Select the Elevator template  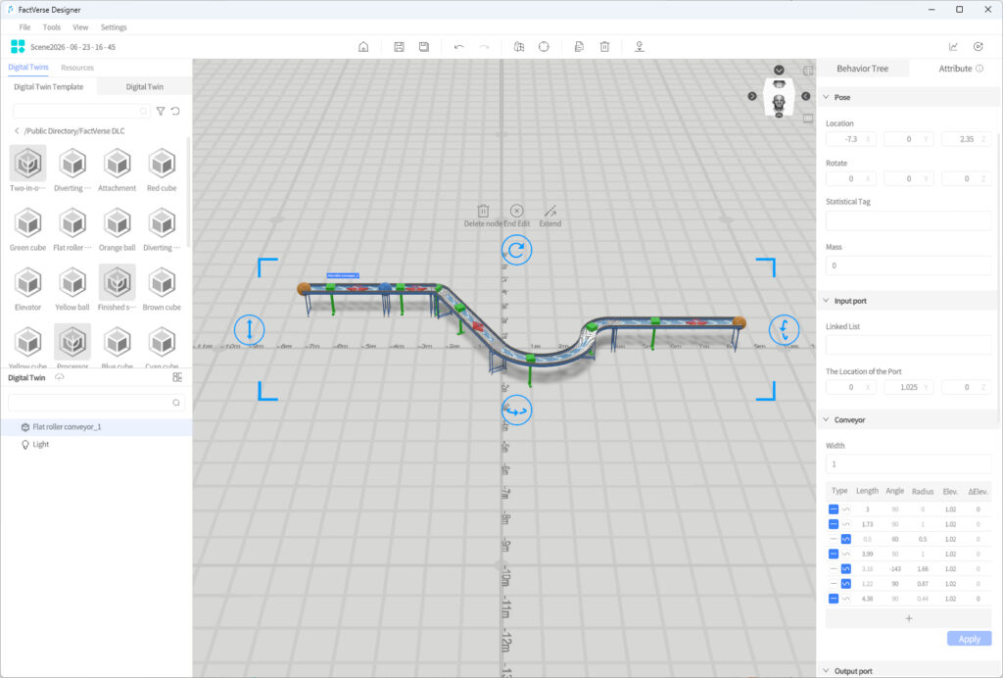click(x=27, y=282)
